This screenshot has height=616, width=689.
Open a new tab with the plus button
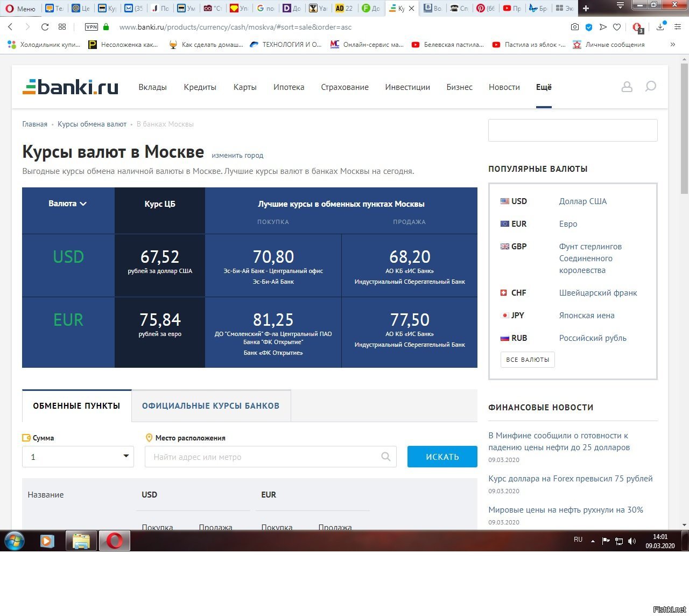coord(586,8)
